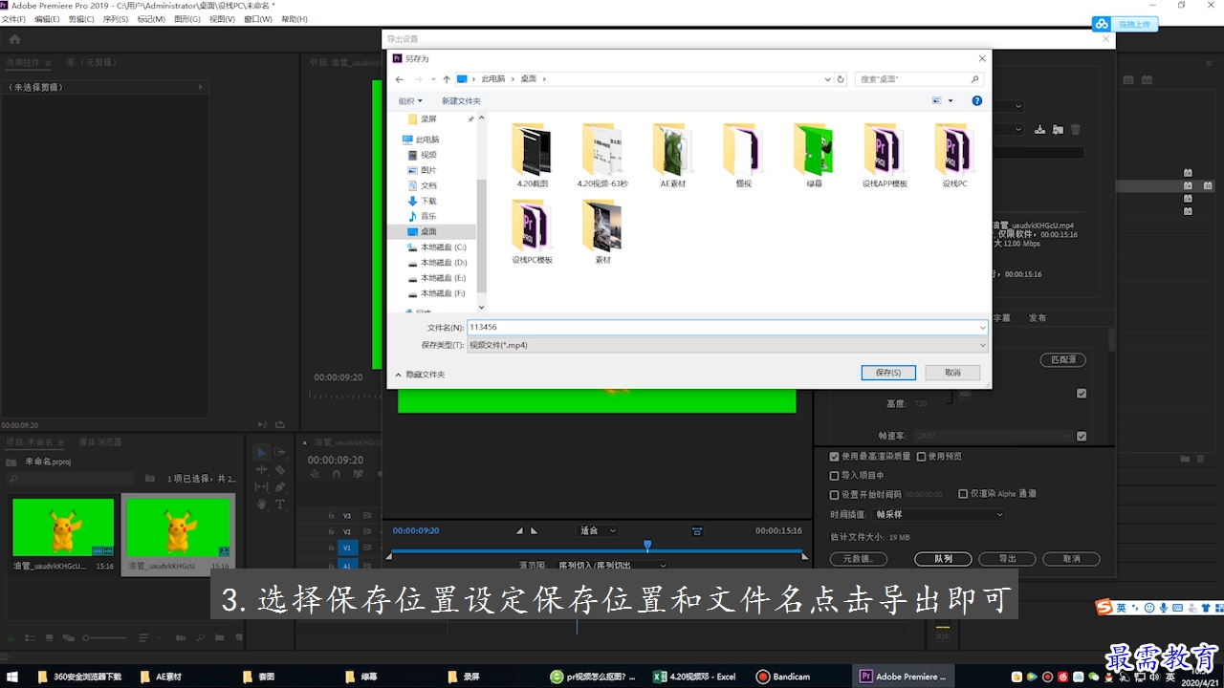Open 源范围 序列切入/序列切出 dropdown
This screenshot has width=1224, height=688.
point(612,565)
